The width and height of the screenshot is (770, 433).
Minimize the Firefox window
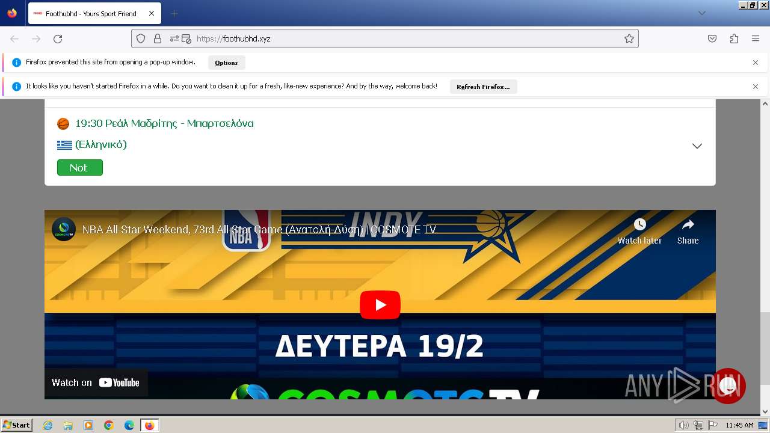[743, 5]
